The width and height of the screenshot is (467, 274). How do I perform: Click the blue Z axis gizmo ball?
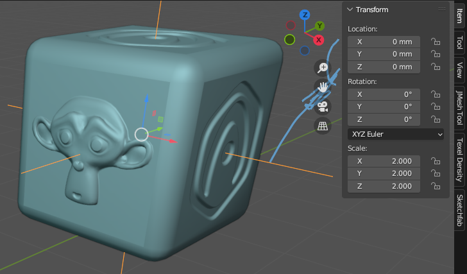[305, 15]
